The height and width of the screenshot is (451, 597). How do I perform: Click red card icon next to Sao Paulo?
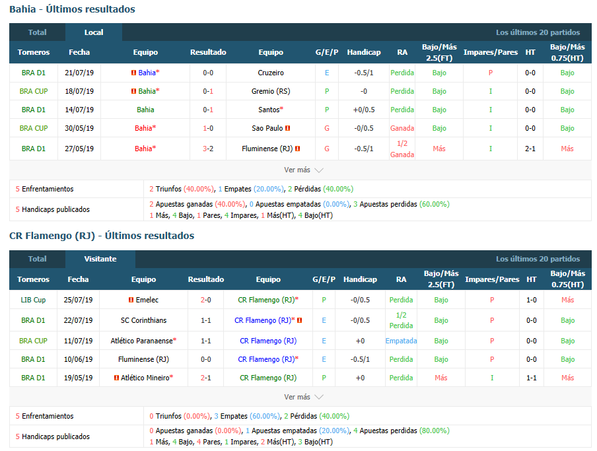288,128
